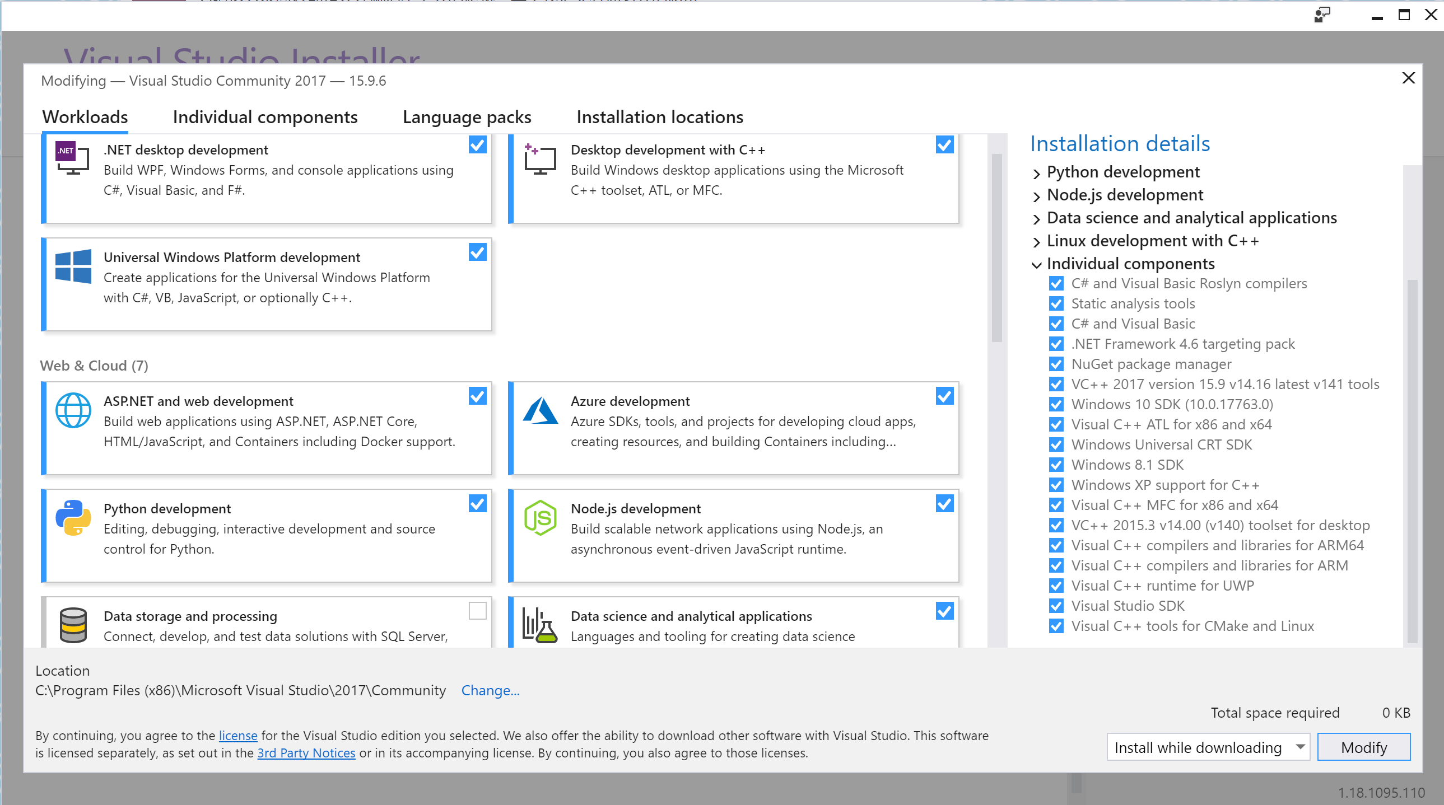
Task: Click the Data storage database icon
Action: (73, 625)
